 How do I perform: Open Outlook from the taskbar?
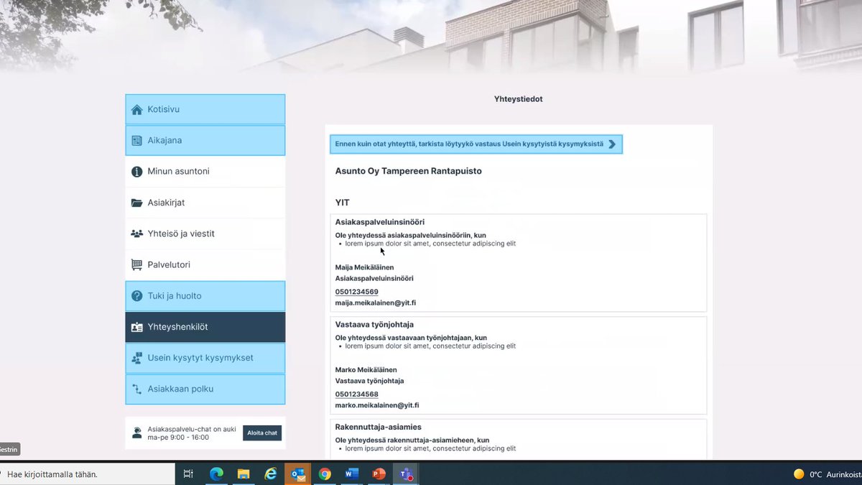[297, 474]
